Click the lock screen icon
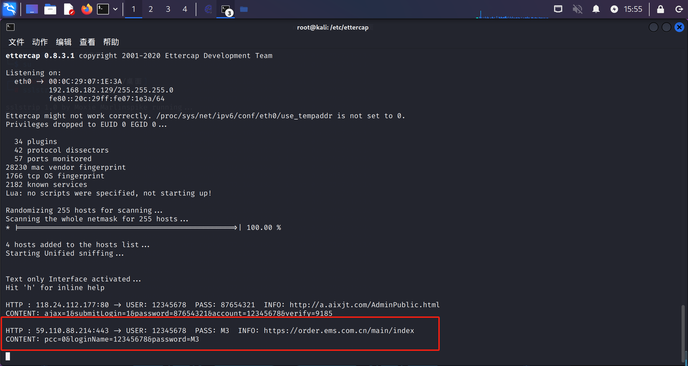 [660, 9]
